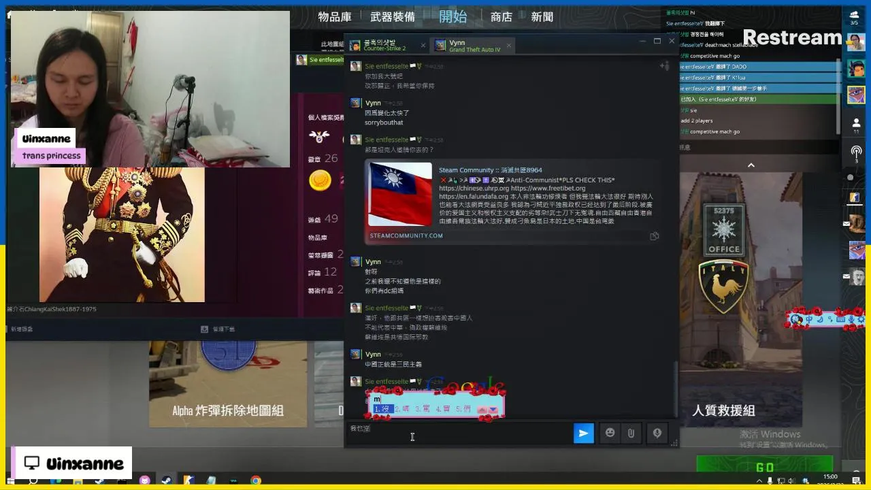Click the Sie entfesselte name in the first chat message
871x490 pixels.
point(387,66)
